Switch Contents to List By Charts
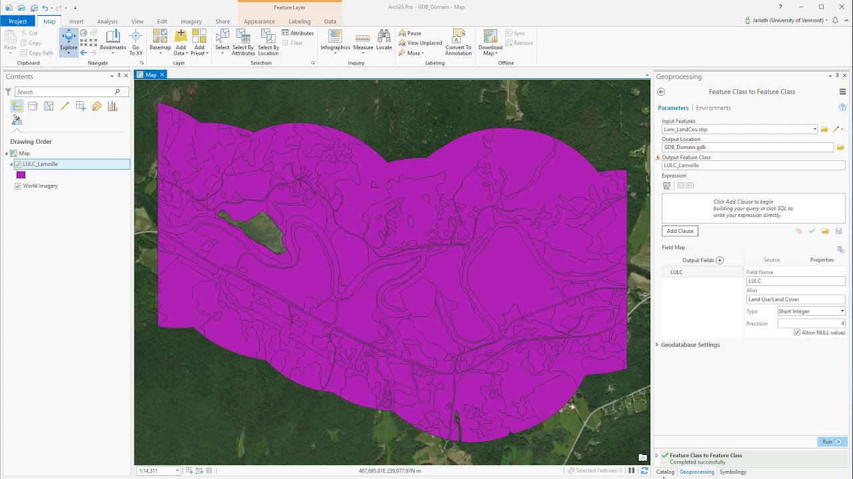 pos(113,106)
